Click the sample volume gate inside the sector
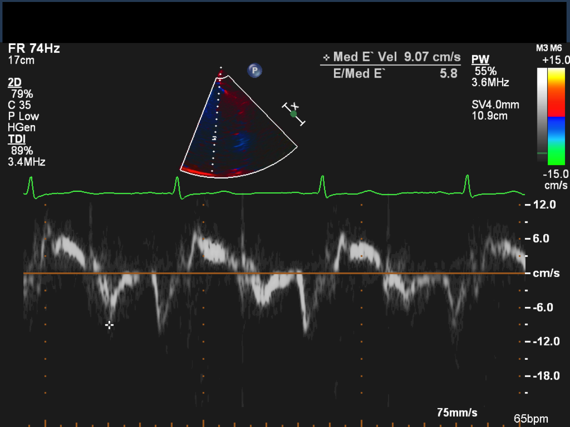Viewport: 570px width, 427px height. 214,139
